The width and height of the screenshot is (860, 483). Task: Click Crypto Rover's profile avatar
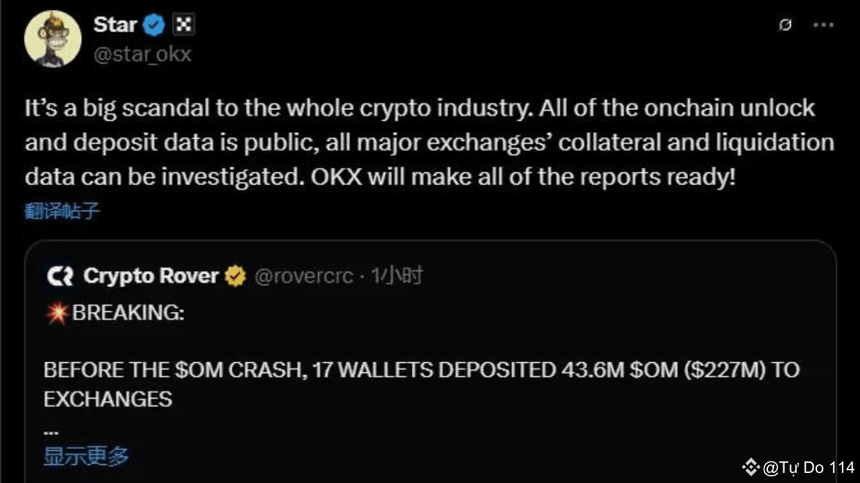coord(59,276)
